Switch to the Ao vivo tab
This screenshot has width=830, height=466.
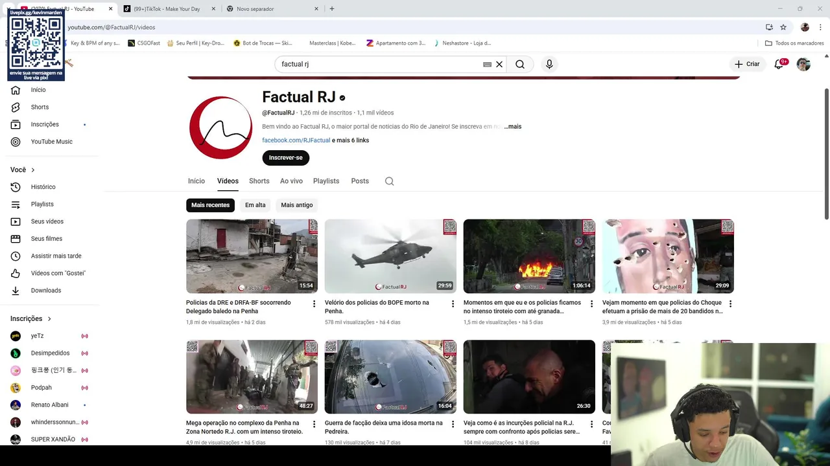click(x=291, y=181)
